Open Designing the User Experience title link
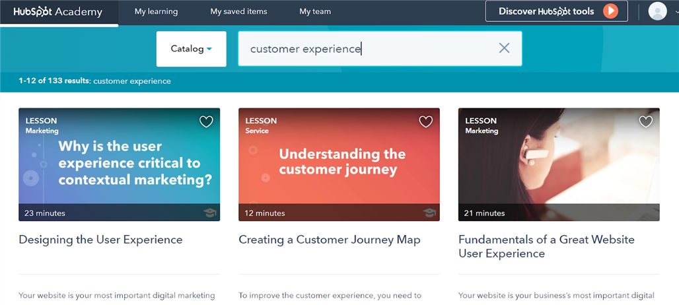This screenshot has width=679, height=305. pos(100,240)
